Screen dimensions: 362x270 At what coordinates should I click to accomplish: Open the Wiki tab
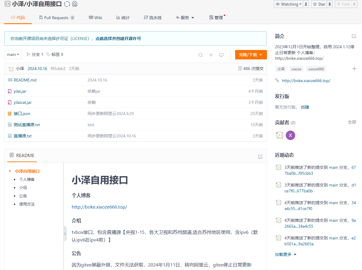tap(95, 18)
